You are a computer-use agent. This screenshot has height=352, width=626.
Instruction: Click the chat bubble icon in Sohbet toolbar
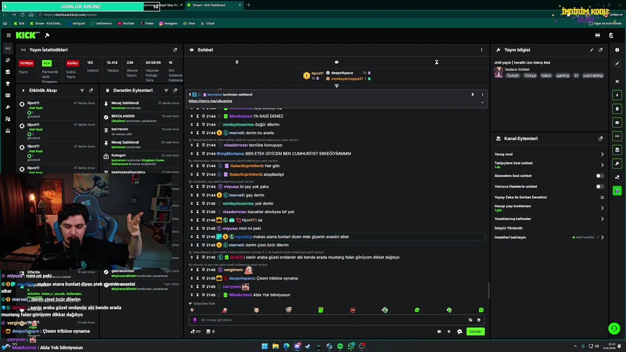click(x=336, y=62)
